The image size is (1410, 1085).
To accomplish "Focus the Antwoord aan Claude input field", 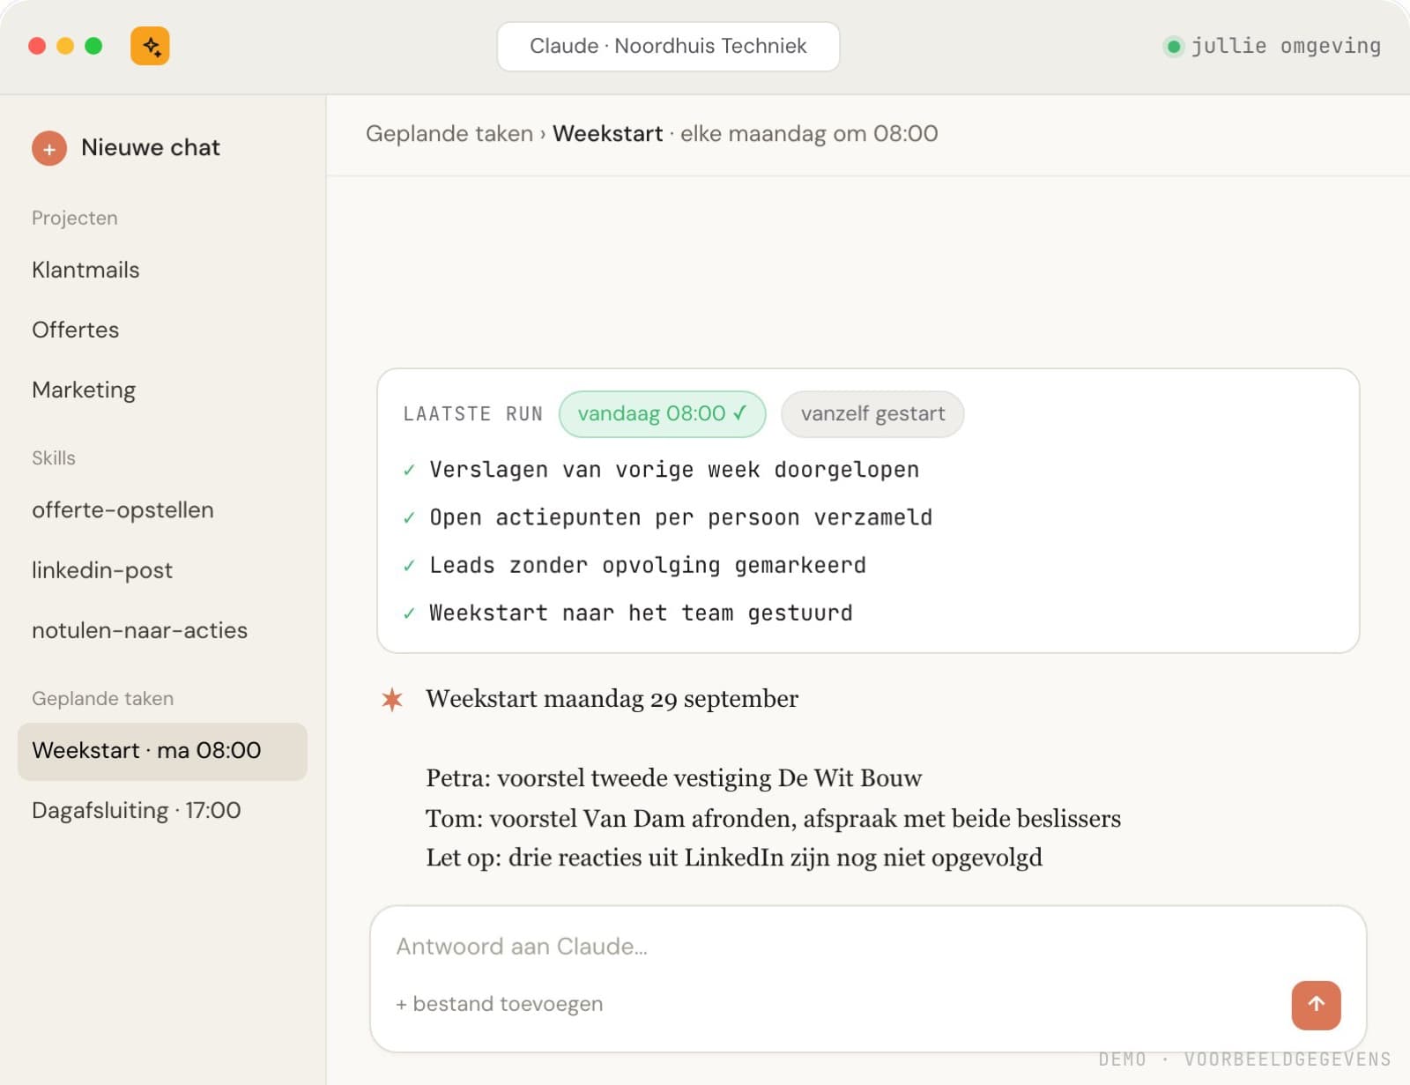I will 868,947.
